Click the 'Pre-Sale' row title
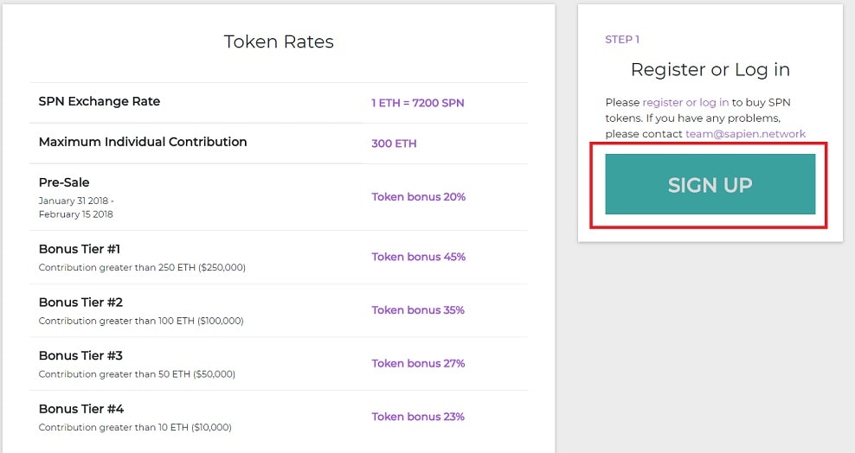855x453 pixels. [x=64, y=182]
